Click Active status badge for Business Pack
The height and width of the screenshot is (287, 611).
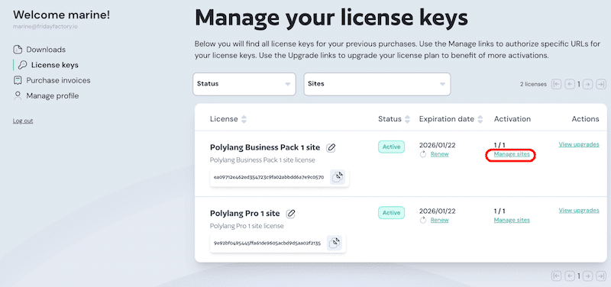point(391,147)
